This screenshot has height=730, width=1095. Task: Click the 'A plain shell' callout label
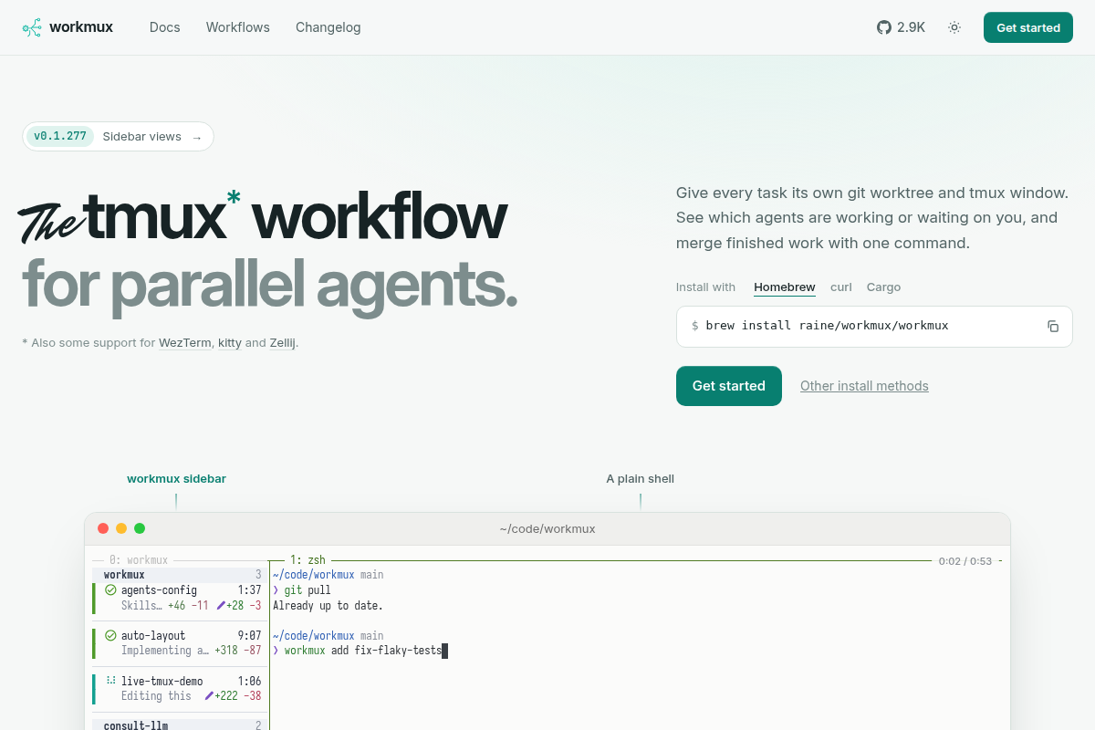[x=641, y=478]
